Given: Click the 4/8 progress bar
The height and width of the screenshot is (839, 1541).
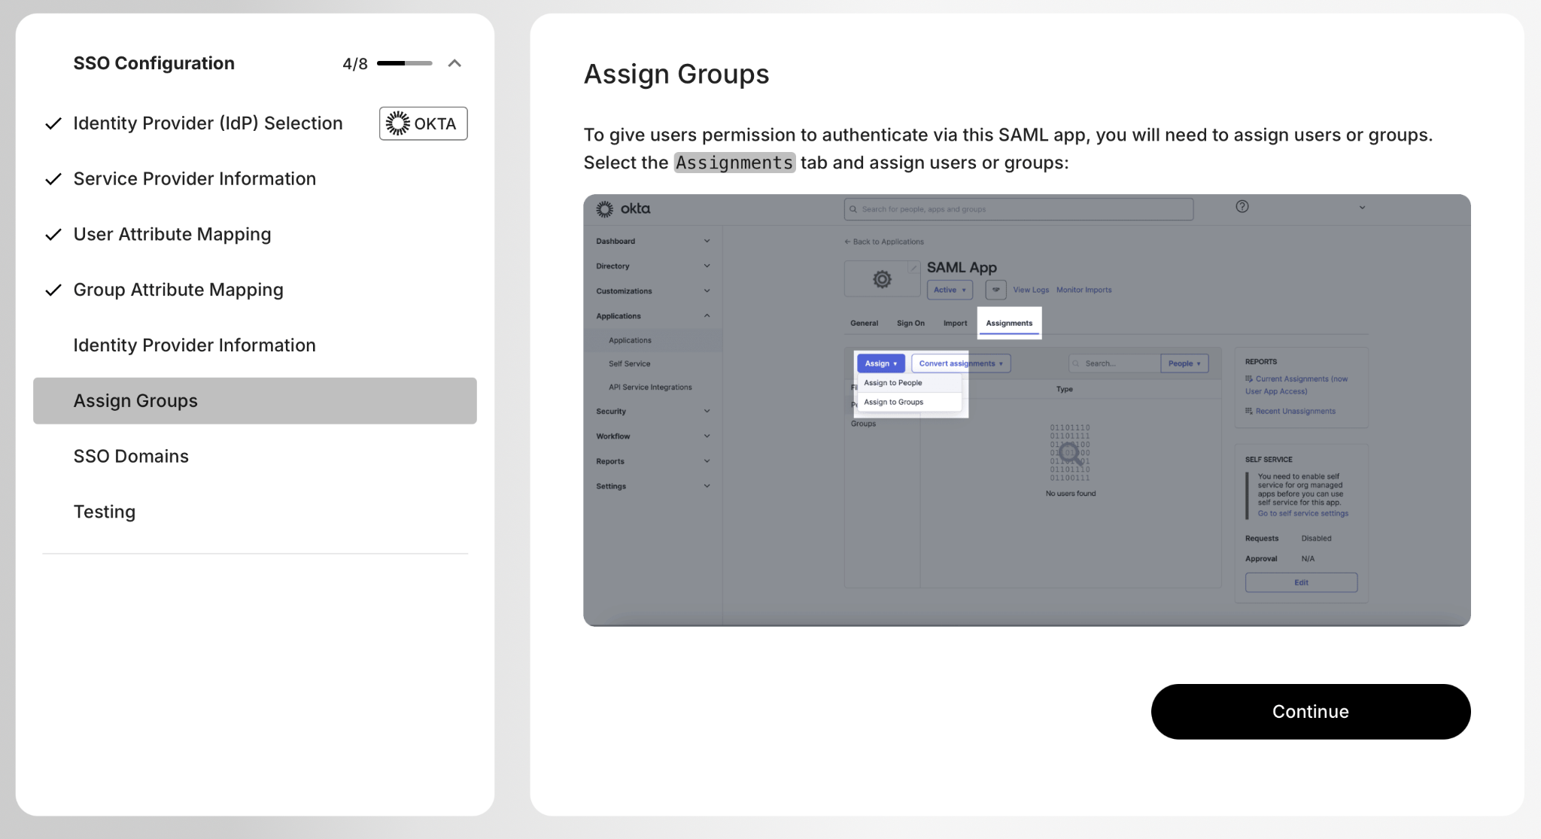Looking at the screenshot, I should 405,63.
